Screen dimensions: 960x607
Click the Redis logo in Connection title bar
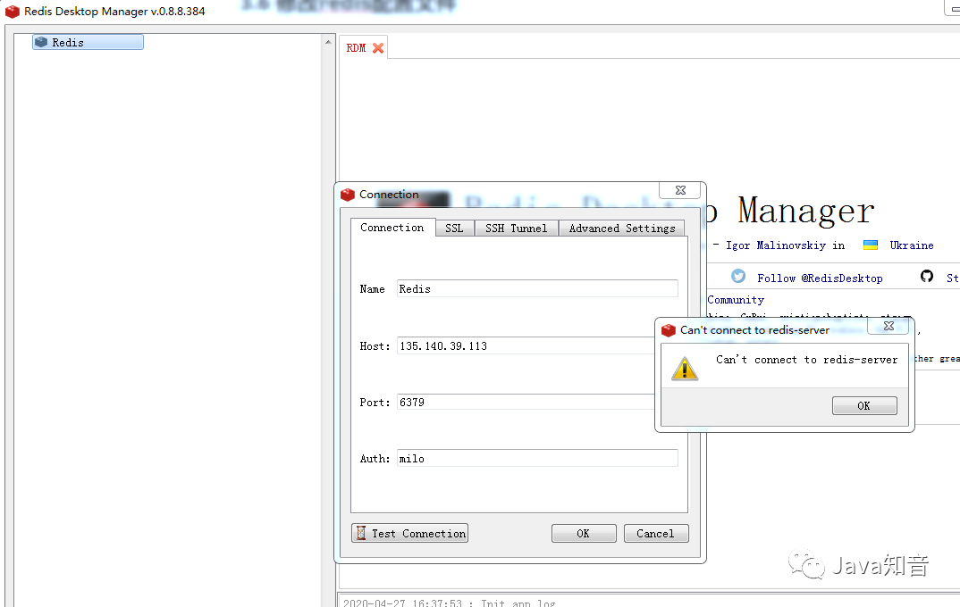tap(348, 195)
